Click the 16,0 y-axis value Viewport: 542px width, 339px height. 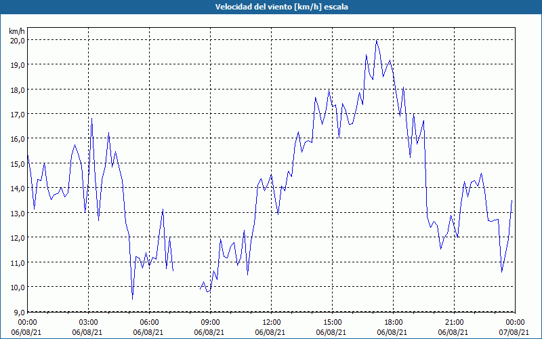tap(18, 139)
